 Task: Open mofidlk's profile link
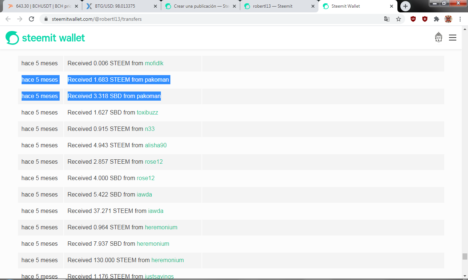click(154, 63)
